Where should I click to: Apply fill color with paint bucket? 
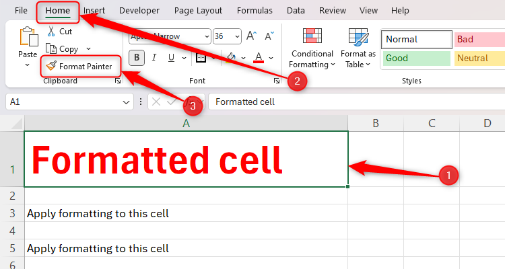[231, 58]
